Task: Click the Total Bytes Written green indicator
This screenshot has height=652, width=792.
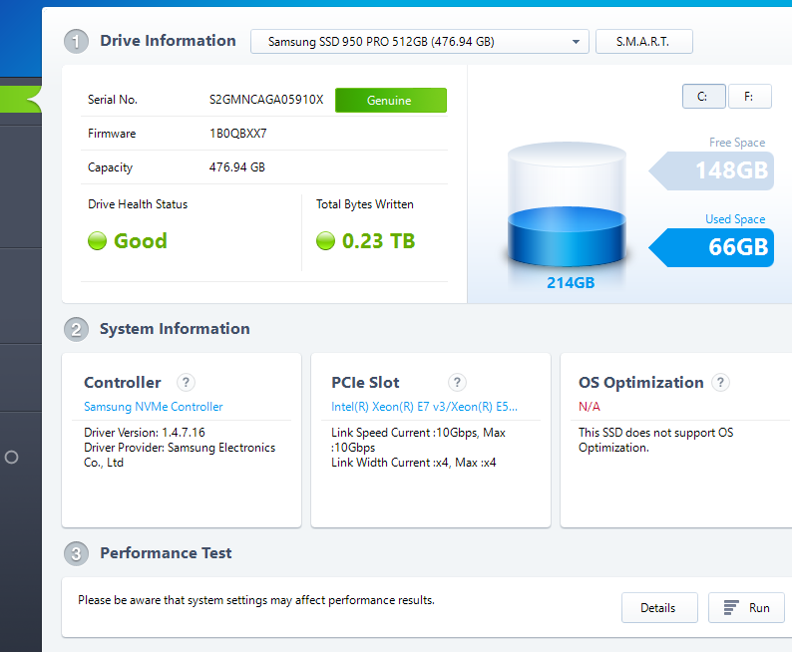Action: [x=325, y=240]
